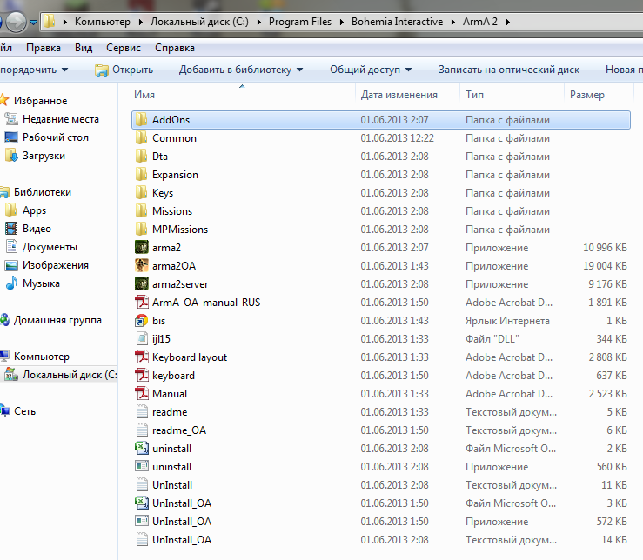Click the arrow after ArmA 2 in address bar
Image resolution: width=643 pixels, height=560 pixels.
pyautogui.click(x=506, y=21)
